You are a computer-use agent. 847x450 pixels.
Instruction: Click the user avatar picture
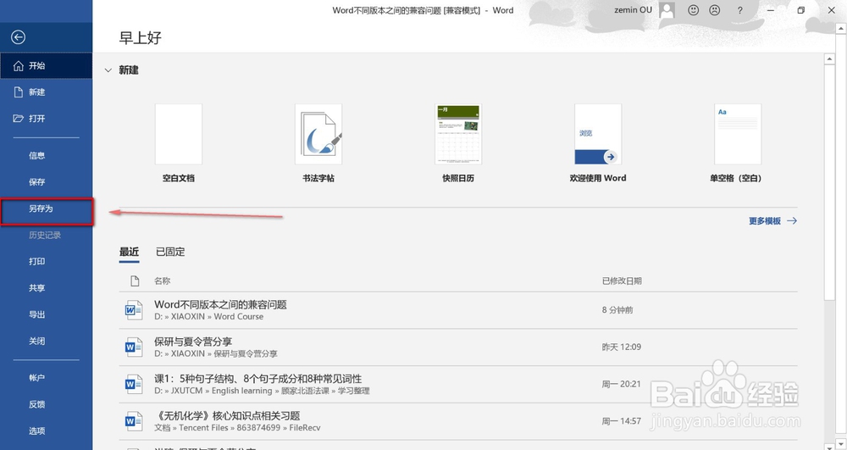(667, 9)
